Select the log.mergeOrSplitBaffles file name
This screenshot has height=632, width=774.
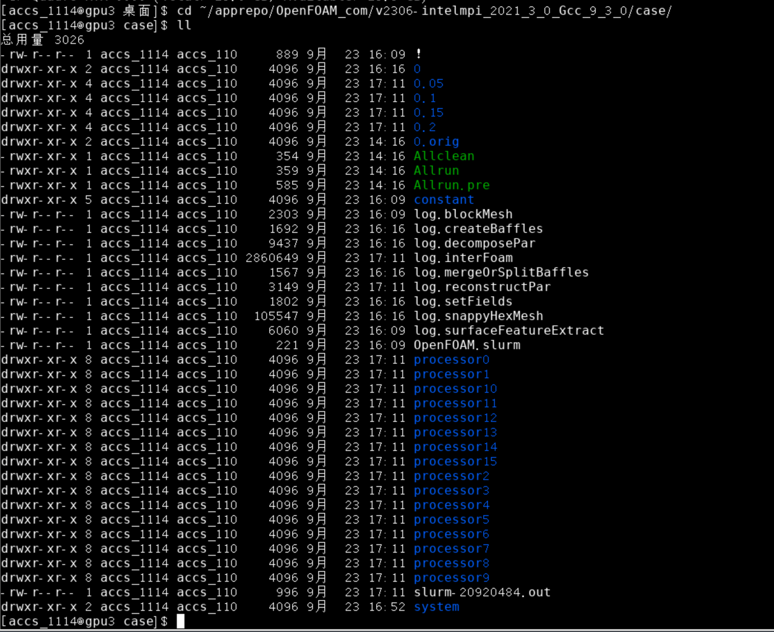501,272
